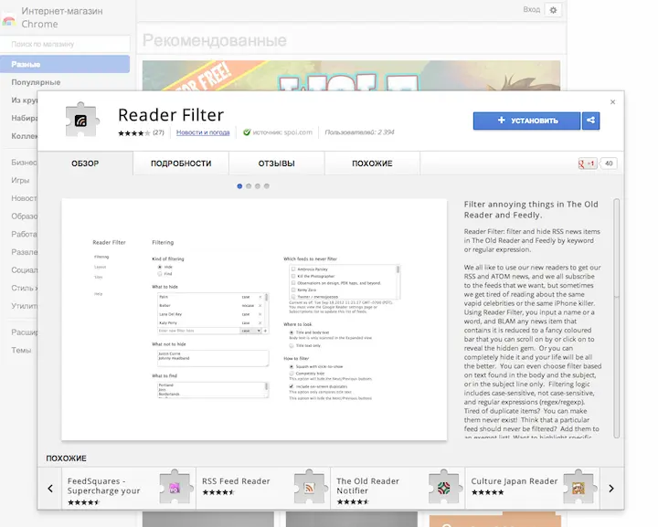658x527 pixels.
Task: Select Популярные in the store sidebar
Action: [x=36, y=82]
